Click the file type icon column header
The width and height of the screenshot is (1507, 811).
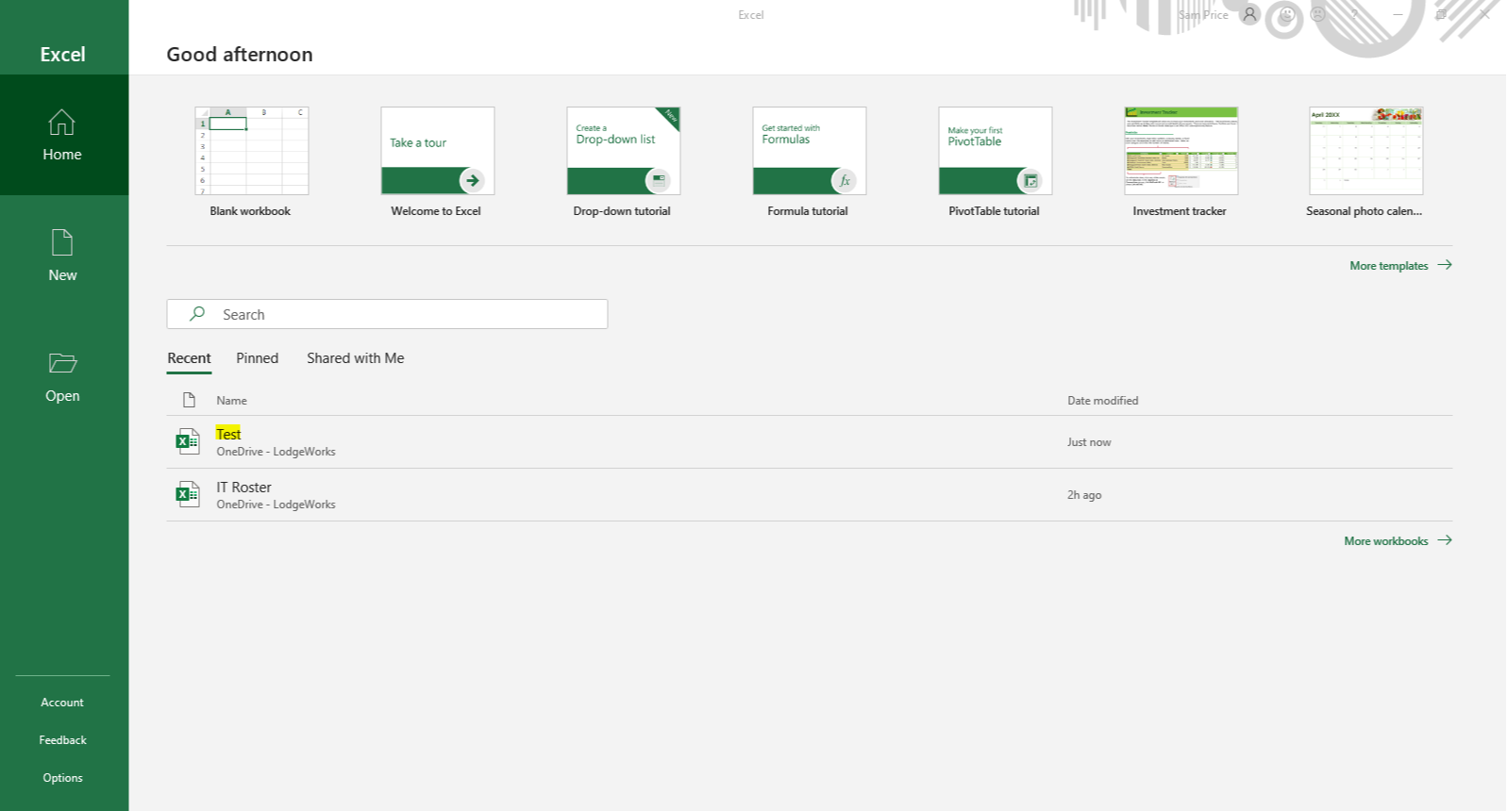(x=189, y=401)
